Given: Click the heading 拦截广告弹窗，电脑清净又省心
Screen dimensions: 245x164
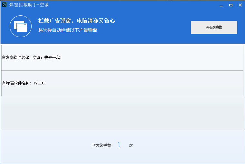Looking at the screenshot, I should tap(76, 21).
